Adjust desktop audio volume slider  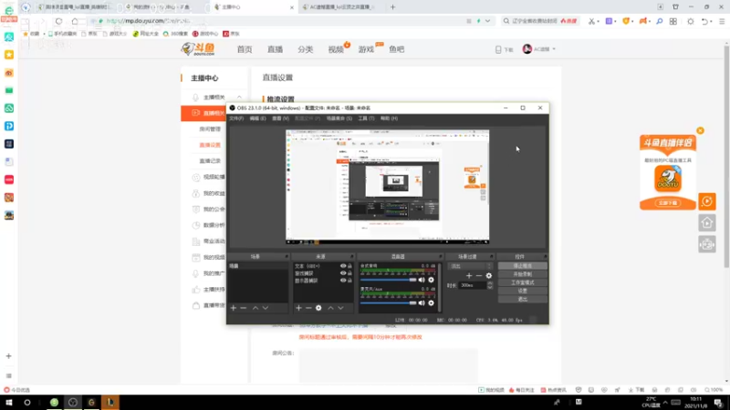pos(389,280)
